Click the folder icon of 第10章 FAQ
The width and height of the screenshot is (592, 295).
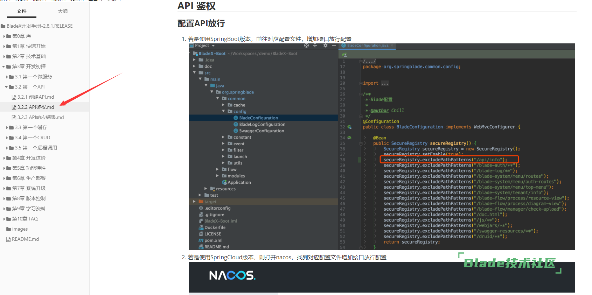click(x=9, y=219)
